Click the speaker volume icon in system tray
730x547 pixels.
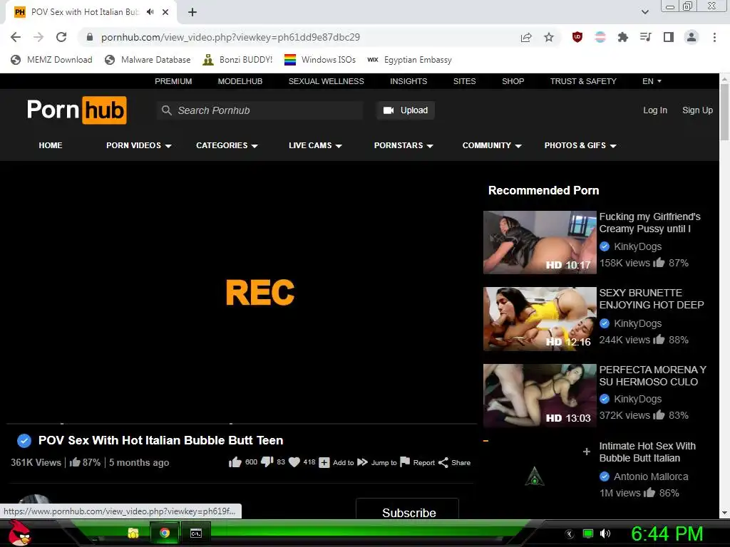[x=605, y=533]
